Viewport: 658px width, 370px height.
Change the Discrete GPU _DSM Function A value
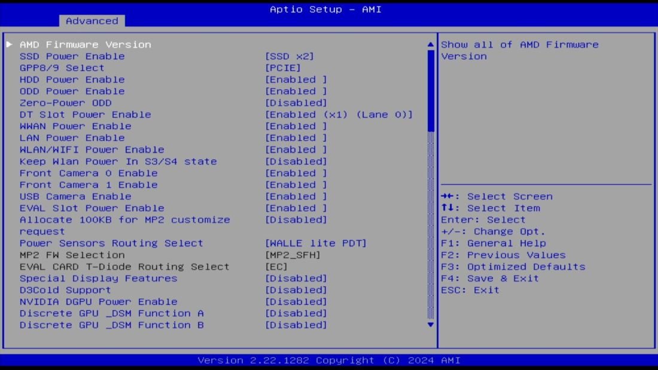[x=296, y=313]
